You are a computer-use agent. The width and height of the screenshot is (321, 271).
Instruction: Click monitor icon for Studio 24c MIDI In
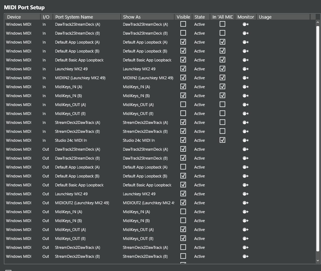coord(245,140)
